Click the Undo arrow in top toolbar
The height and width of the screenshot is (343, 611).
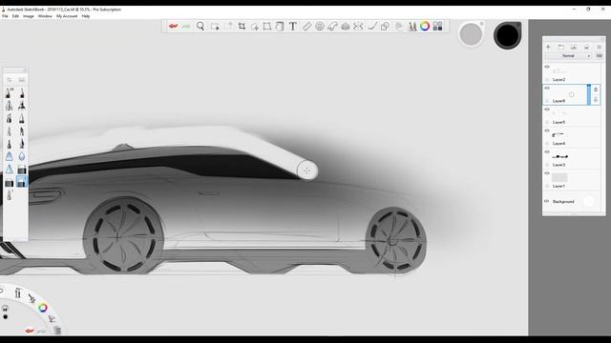[174, 26]
